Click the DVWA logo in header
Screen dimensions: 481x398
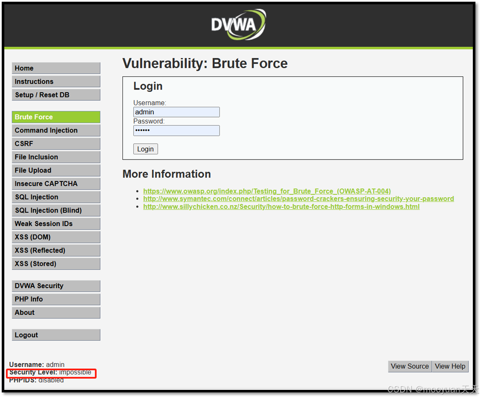pos(239,24)
